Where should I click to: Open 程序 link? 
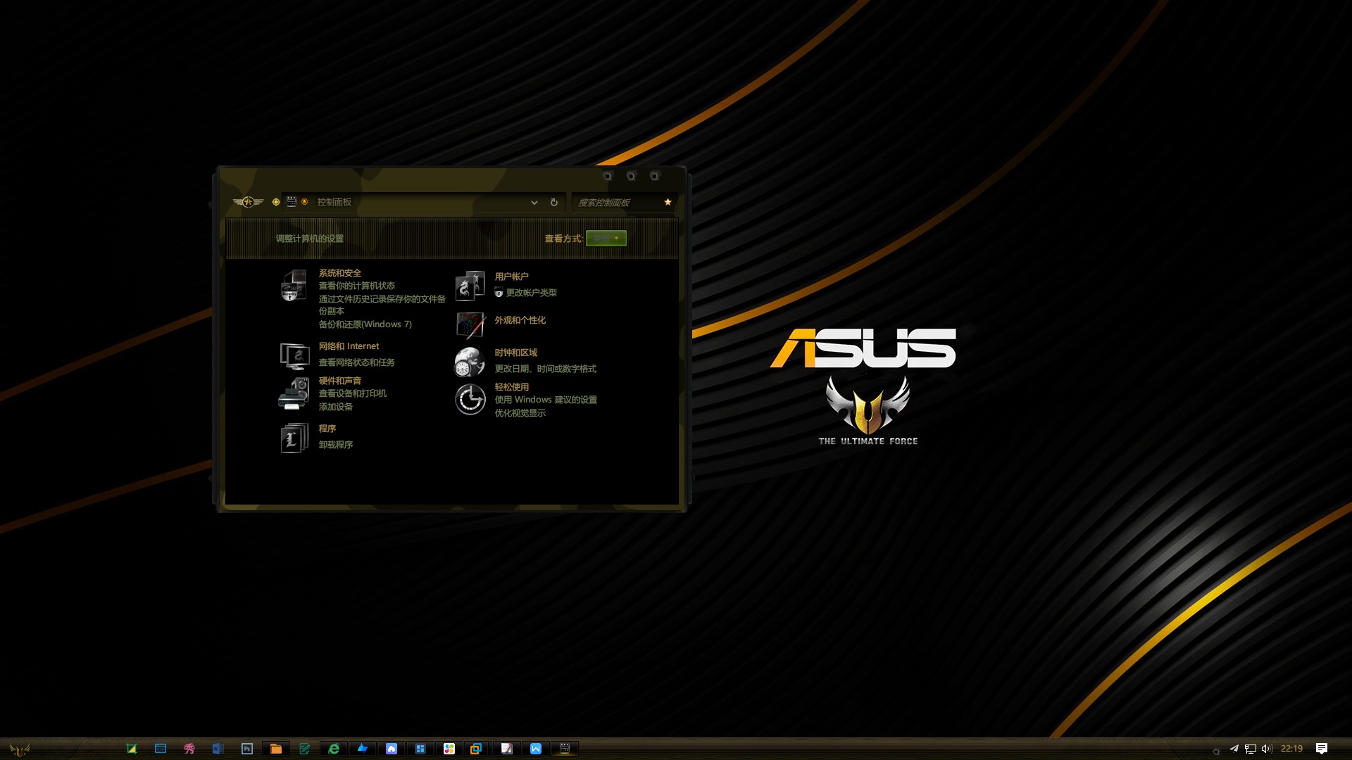(327, 429)
